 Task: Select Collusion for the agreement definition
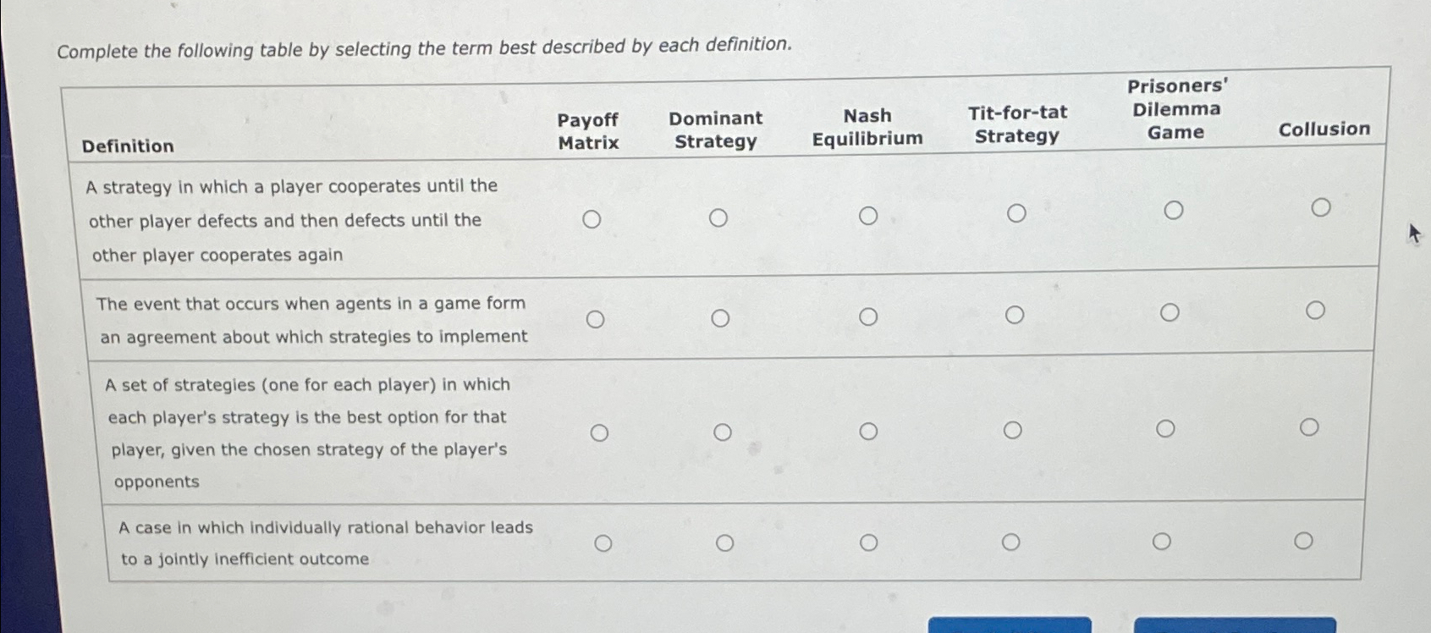[x=1314, y=311]
